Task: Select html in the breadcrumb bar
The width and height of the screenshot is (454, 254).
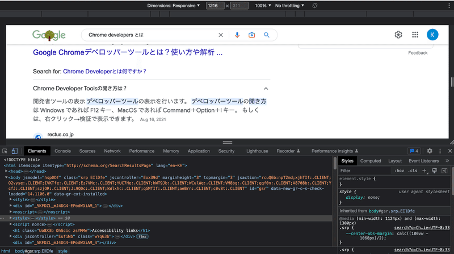Action: click(6, 251)
